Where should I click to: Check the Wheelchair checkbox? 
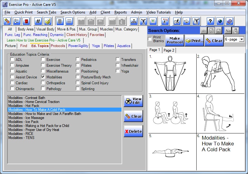coord(118,65)
